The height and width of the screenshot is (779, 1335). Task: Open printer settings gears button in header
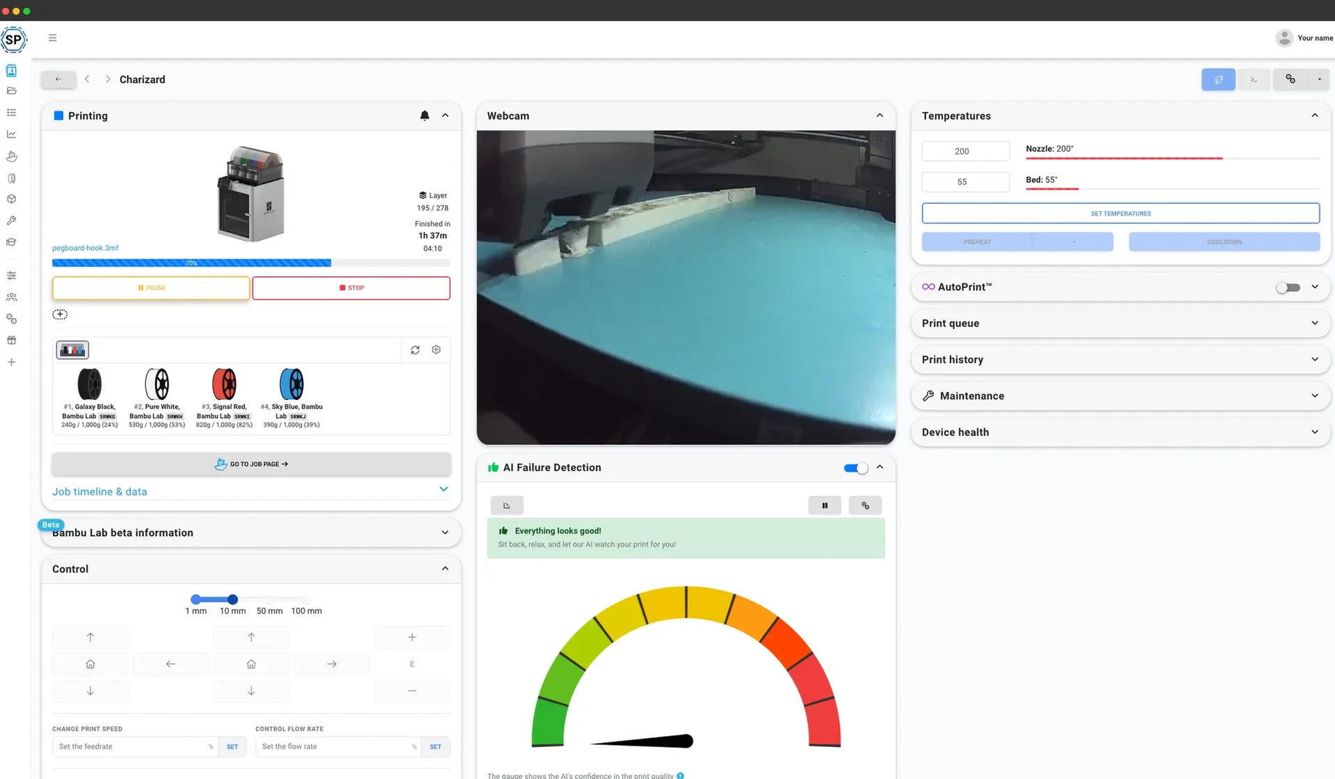1290,79
